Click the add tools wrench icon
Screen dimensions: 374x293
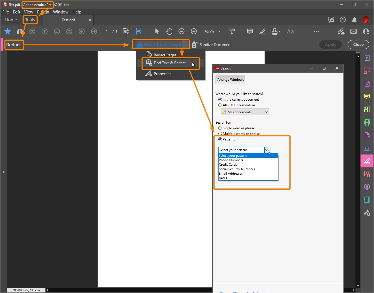(367, 213)
